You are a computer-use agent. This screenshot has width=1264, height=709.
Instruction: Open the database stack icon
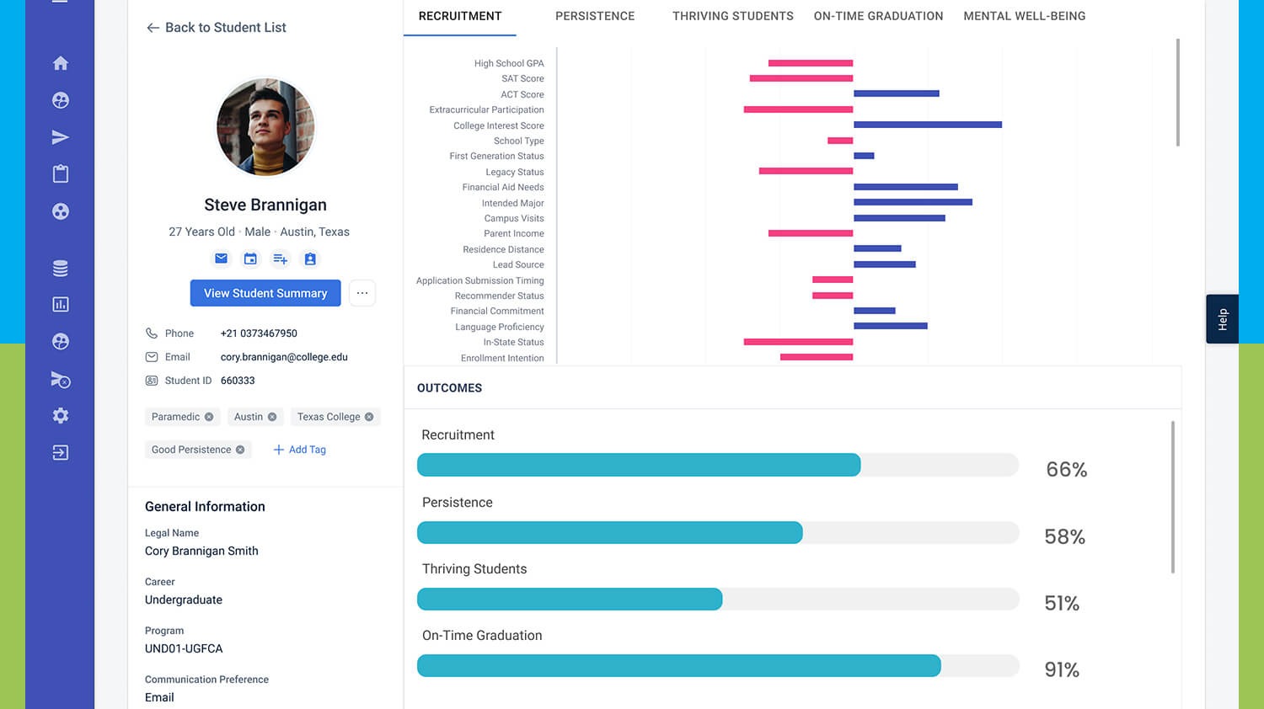pos(61,269)
